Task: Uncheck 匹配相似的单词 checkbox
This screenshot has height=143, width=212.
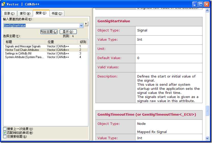Action: 5,133
